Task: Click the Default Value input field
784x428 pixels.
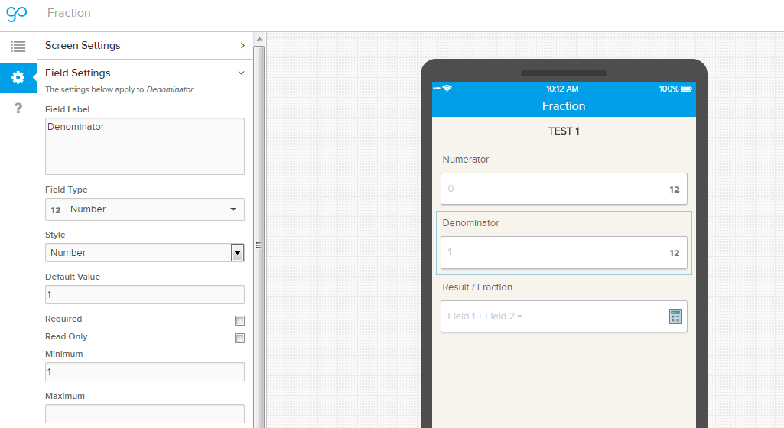Action: click(145, 295)
